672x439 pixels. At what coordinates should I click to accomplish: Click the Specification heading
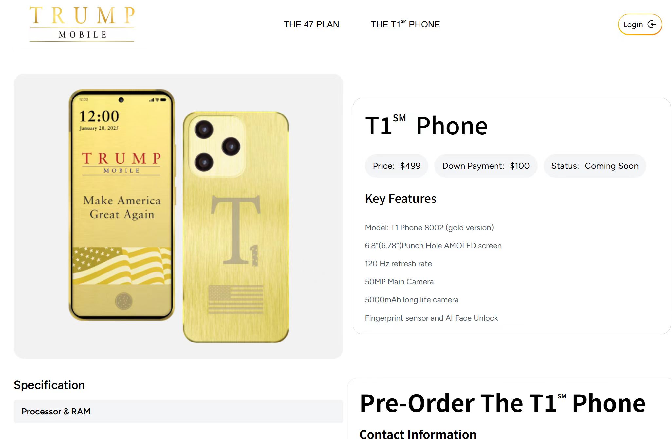point(49,385)
